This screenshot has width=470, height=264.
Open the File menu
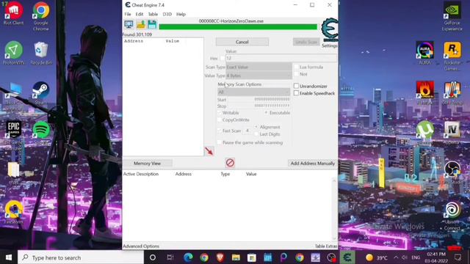coord(127,14)
